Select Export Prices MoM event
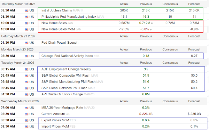Screen dimensions: 209x130 click(x=55, y=120)
